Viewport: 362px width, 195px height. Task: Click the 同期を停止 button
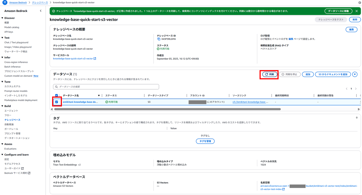coord(290,74)
